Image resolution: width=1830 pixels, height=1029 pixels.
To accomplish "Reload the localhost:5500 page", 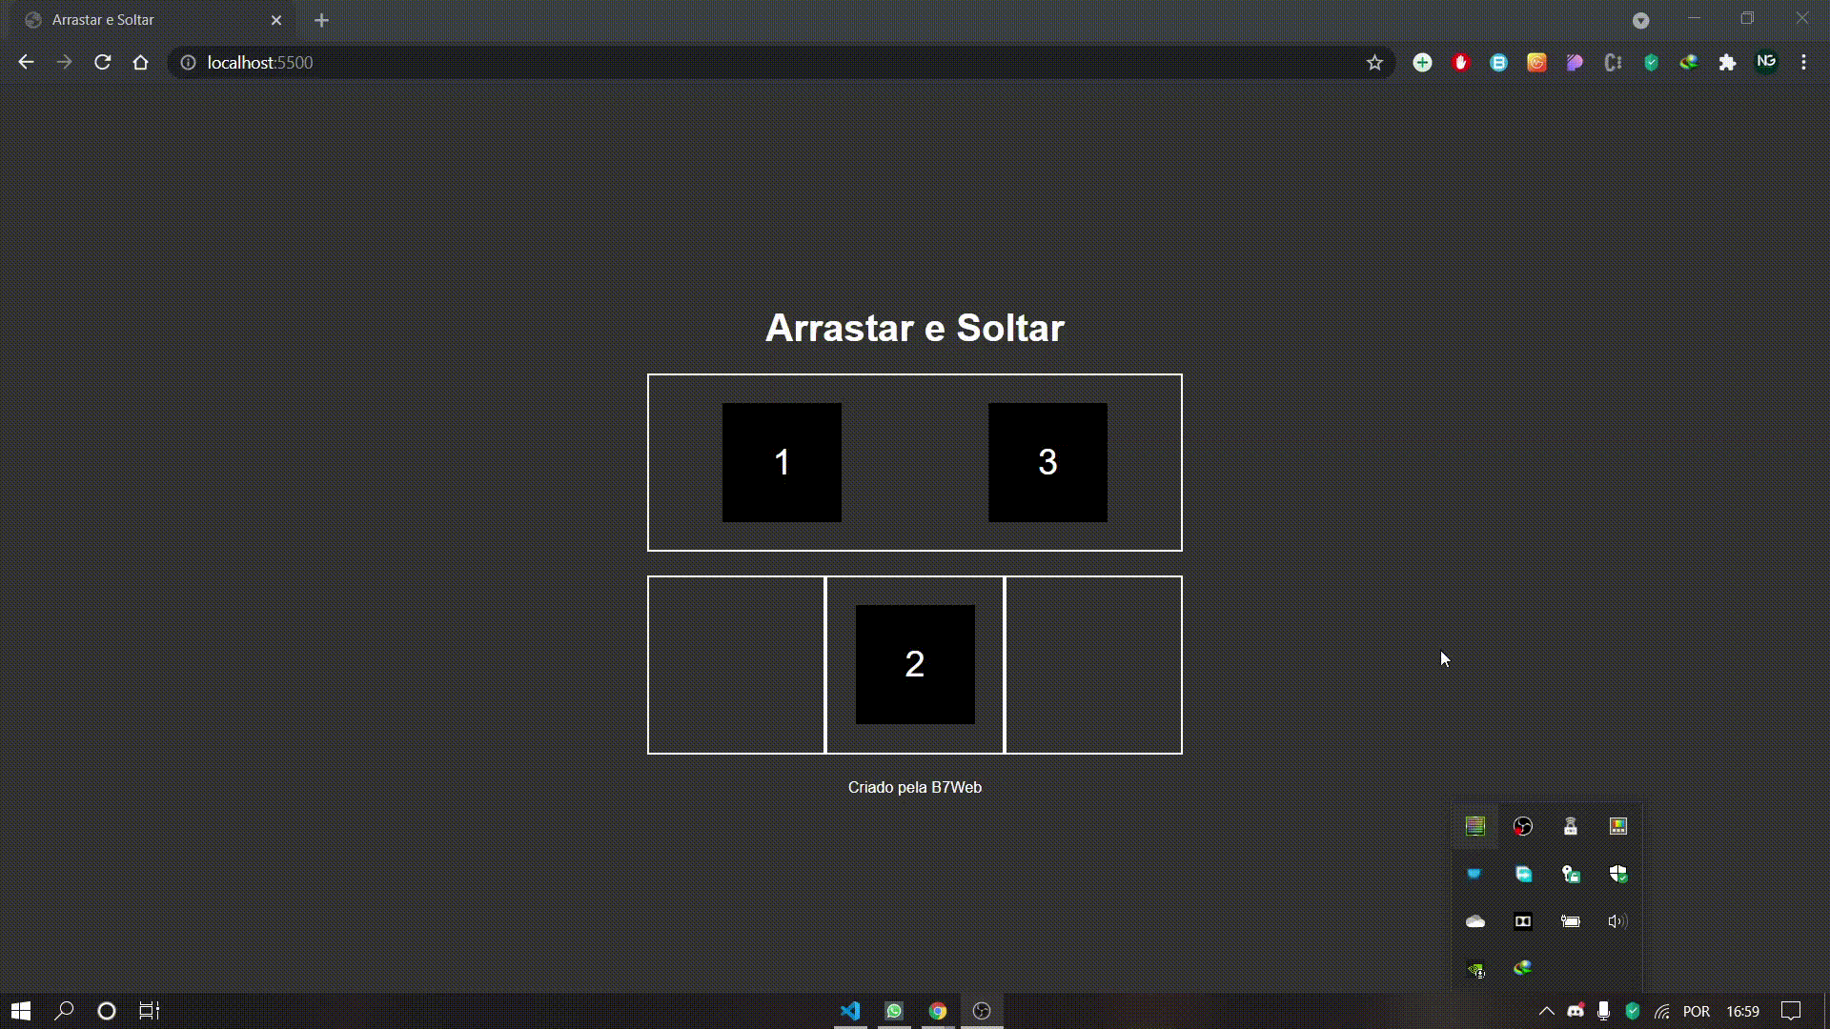I will point(102,62).
